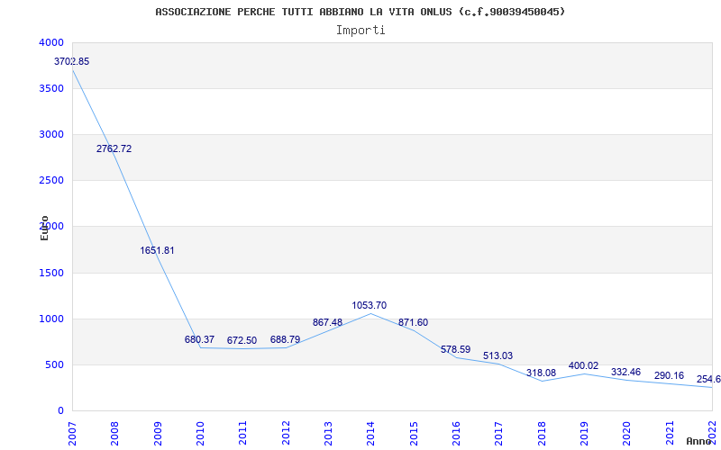Click x-axis year 2017
Viewport: 721px width, 450px height.
click(499, 434)
